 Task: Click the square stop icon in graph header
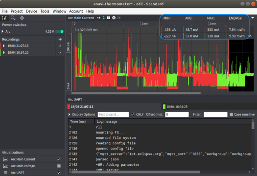(109, 18)
